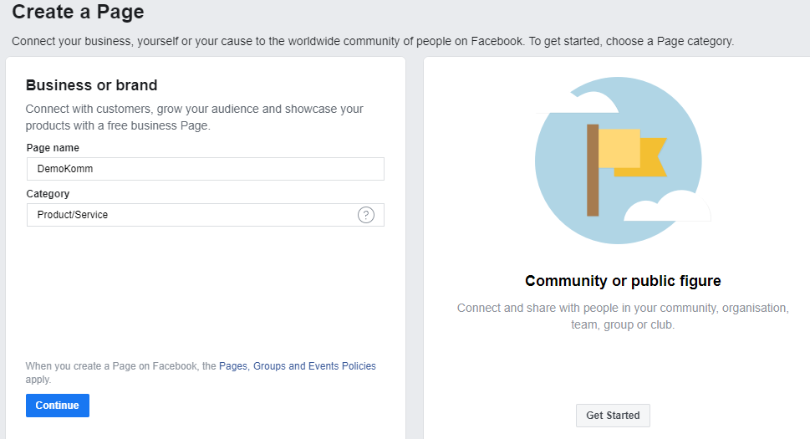Screen dimensions: 810x439
Task: Click the Community or public figure heading
Action: coord(623,281)
